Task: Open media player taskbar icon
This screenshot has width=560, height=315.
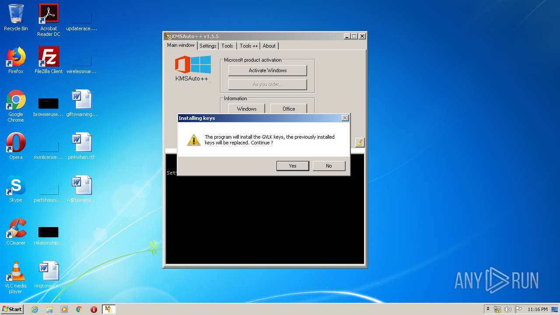Action: pos(64,309)
